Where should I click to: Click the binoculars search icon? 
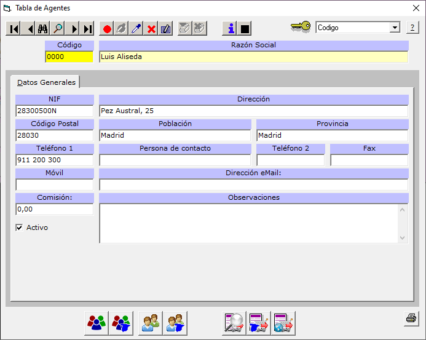43,29
